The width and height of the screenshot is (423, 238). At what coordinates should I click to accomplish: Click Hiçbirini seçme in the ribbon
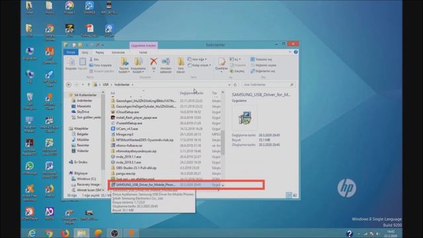point(263,65)
